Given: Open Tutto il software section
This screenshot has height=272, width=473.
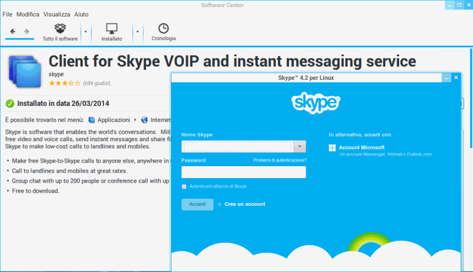Looking at the screenshot, I should tap(60, 33).
